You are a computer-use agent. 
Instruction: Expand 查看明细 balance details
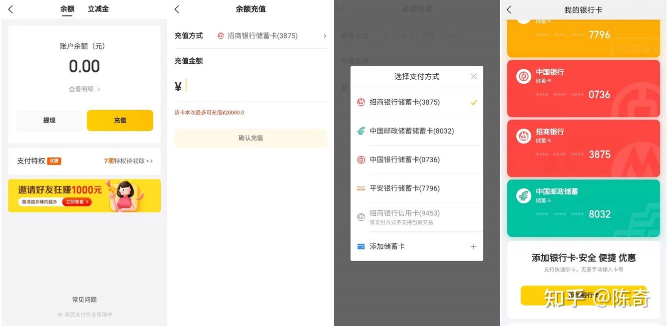[x=85, y=89]
